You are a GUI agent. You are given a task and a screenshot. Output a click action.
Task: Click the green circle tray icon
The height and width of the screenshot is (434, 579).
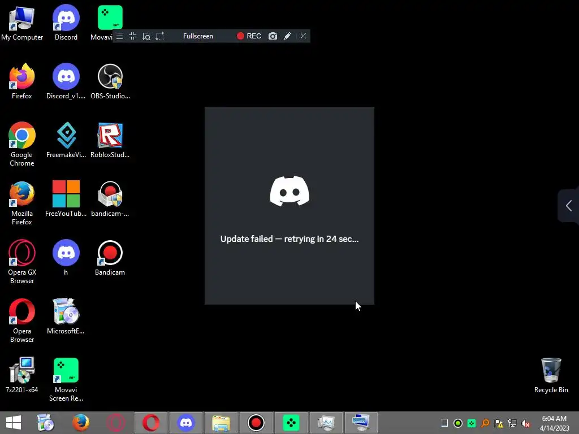click(458, 423)
